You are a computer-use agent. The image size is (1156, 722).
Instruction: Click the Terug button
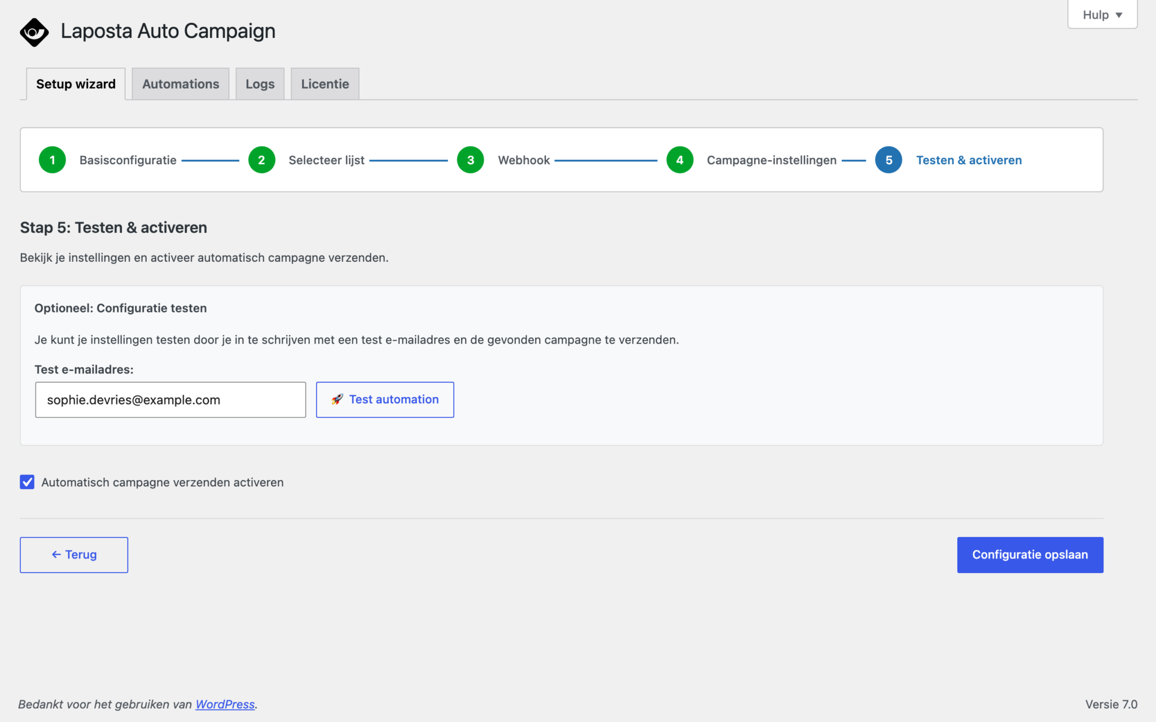click(74, 555)
